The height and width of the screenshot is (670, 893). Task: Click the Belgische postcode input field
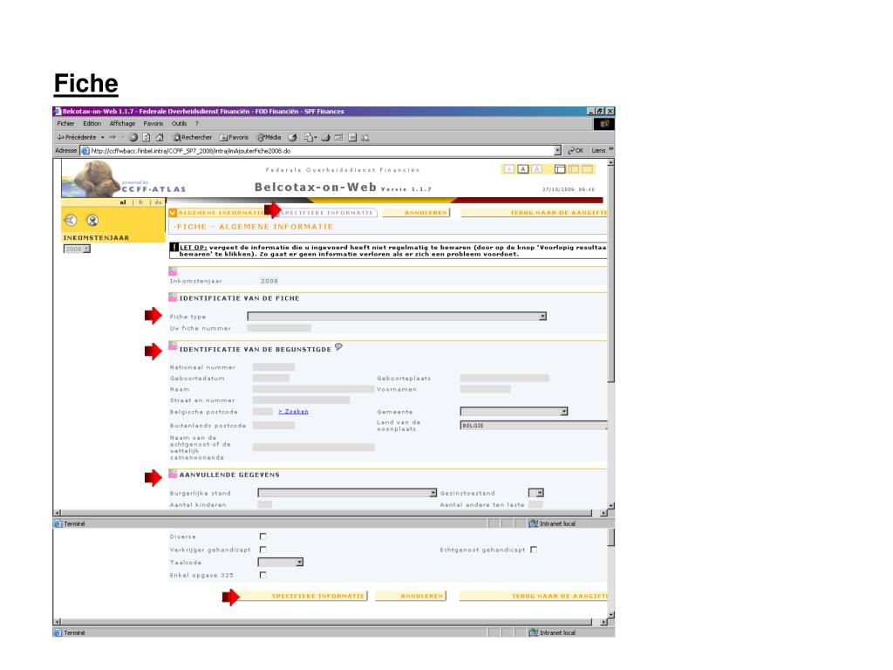pyautogui.click(x=262, y=412)
